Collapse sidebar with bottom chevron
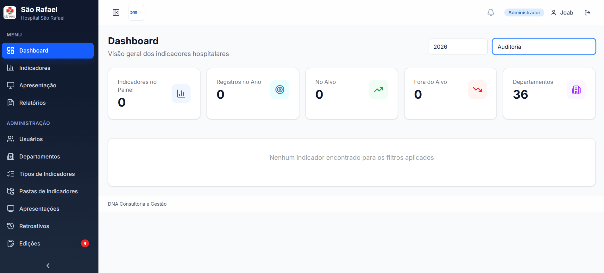This screenshot has height=273, width=604. 48,265
